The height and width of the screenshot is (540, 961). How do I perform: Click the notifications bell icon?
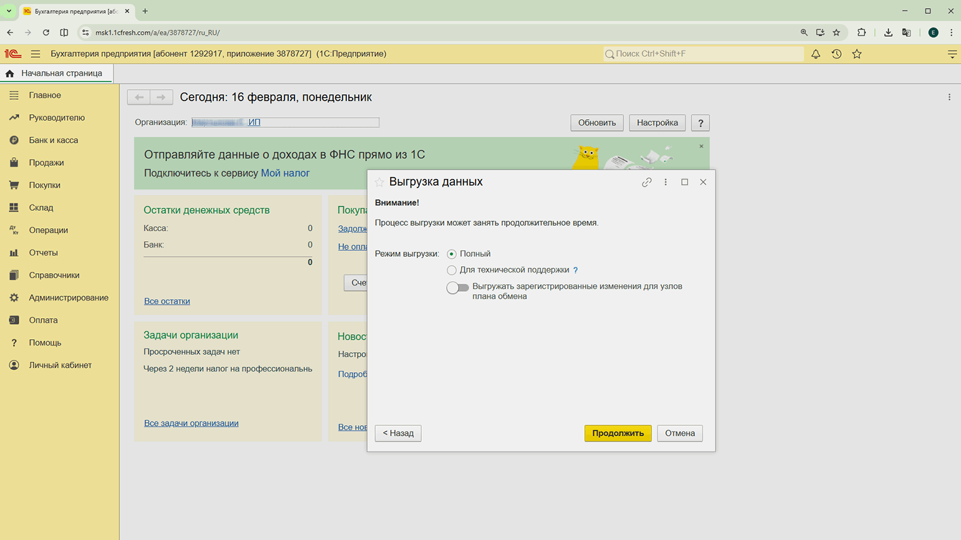[x=816, y=54]
